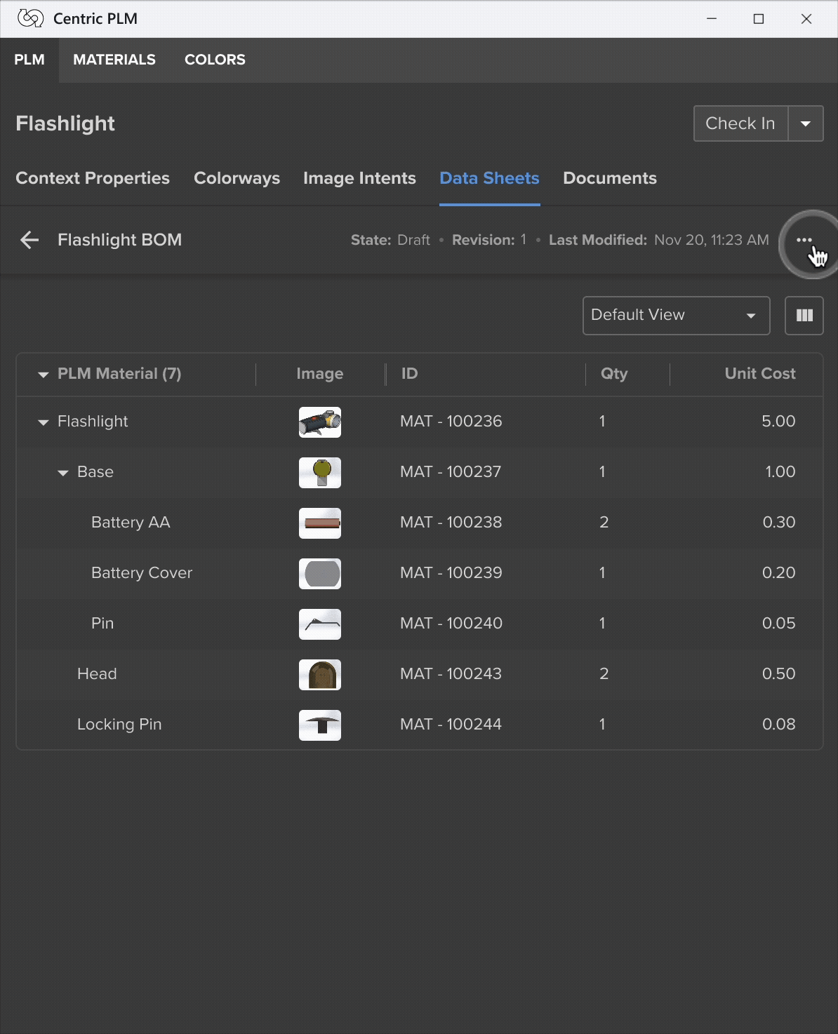Maximize the Centric PLM window
838x1034 pixels.
(x=759, y=19)
